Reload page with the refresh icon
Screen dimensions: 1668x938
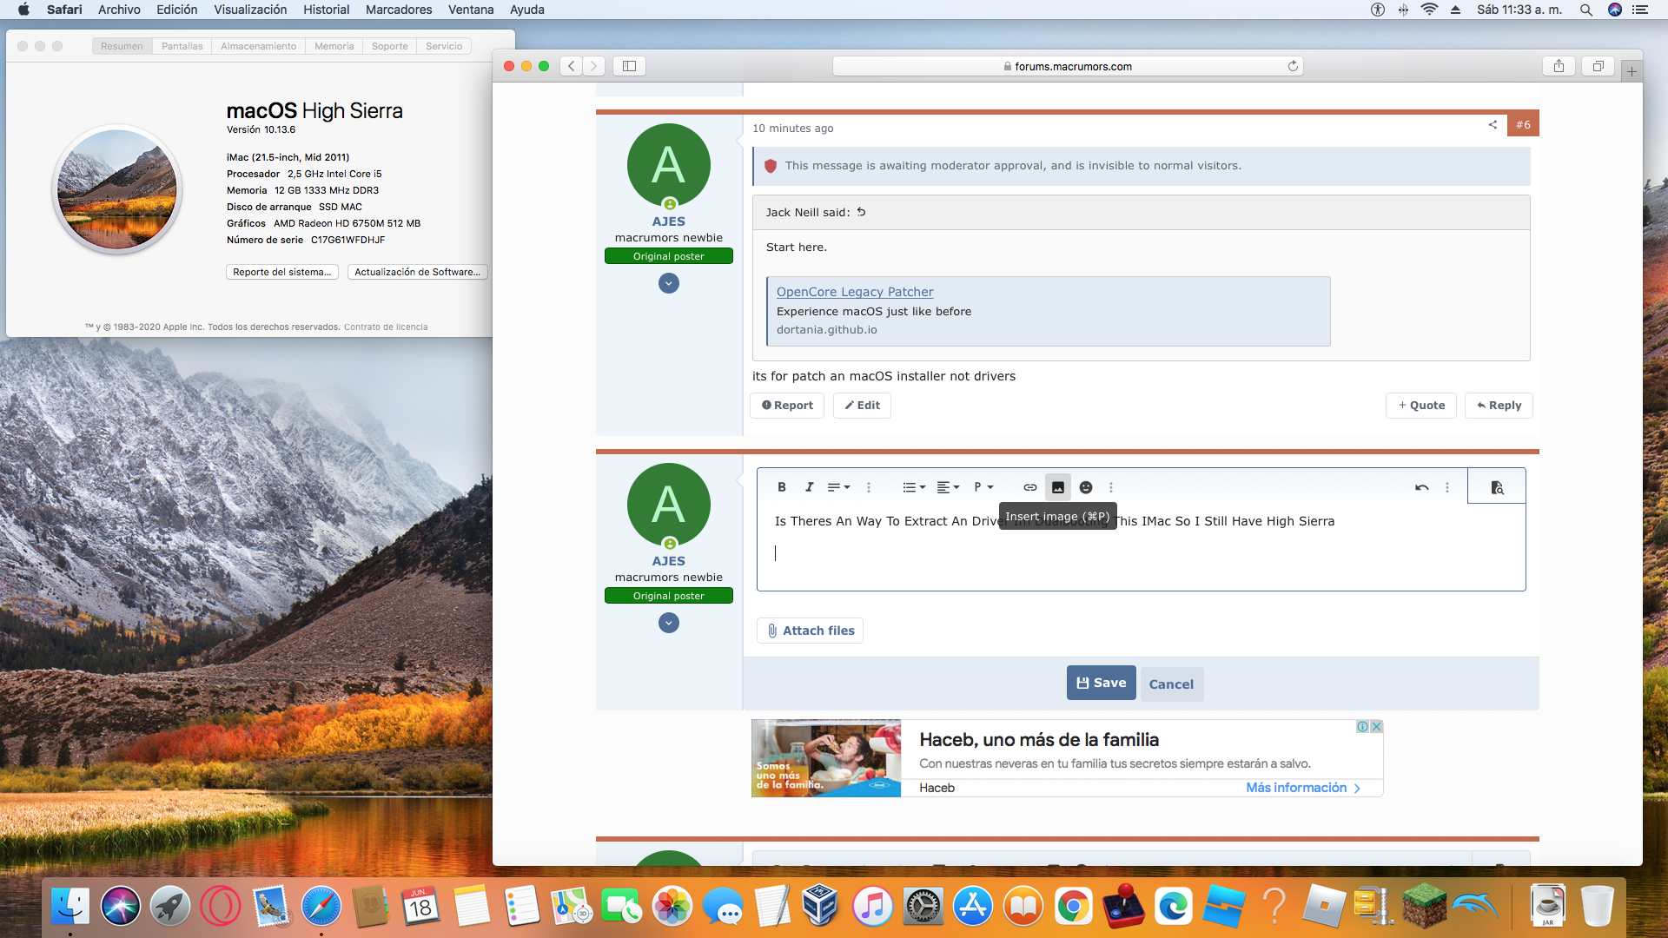[x=1293, y=66]
